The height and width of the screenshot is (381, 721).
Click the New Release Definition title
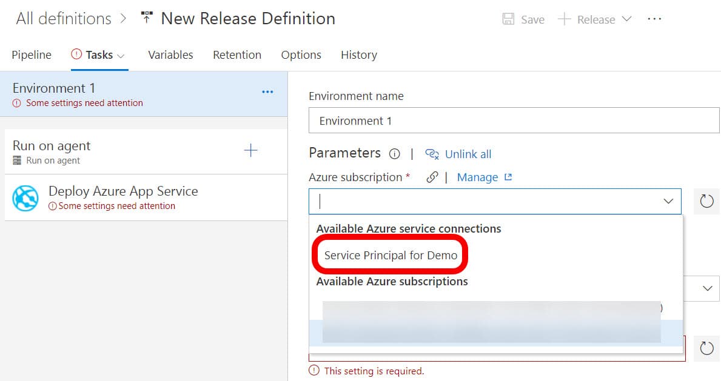tap(248, 19)
